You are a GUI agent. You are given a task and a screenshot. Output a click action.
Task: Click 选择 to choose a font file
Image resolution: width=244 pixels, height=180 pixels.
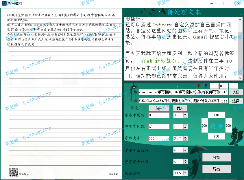pos(236,92)
